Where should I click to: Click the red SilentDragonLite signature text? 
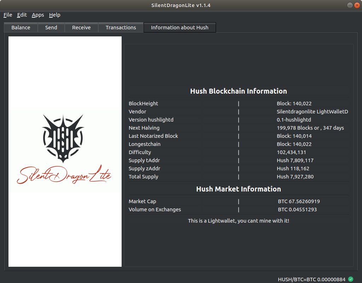click(x=64, y=175)
